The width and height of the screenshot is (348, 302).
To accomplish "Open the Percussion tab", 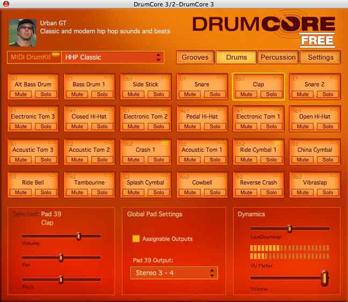I will [278, 57].
